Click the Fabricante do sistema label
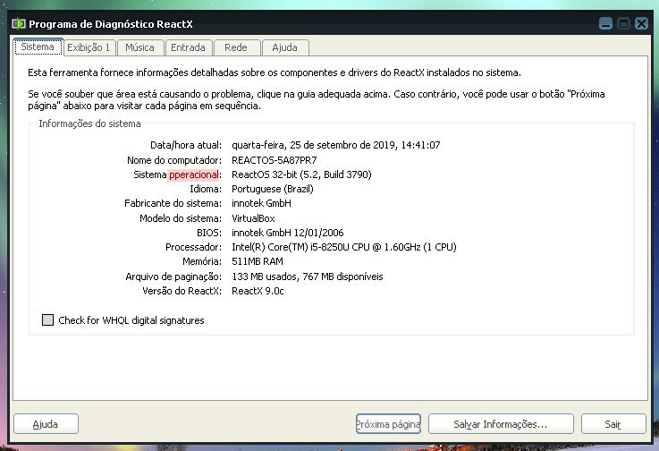Image resolution: width=659 pixels, height=451 pixels. (x=173, y=203)
